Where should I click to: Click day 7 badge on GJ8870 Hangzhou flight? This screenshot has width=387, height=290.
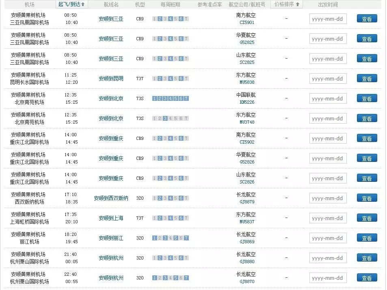click(x=186, y=277)
